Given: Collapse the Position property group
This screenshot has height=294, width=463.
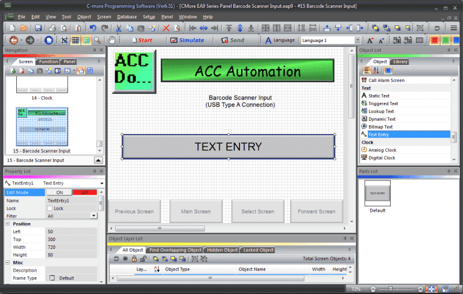Looking at the screenshot, I should point(8,224).
